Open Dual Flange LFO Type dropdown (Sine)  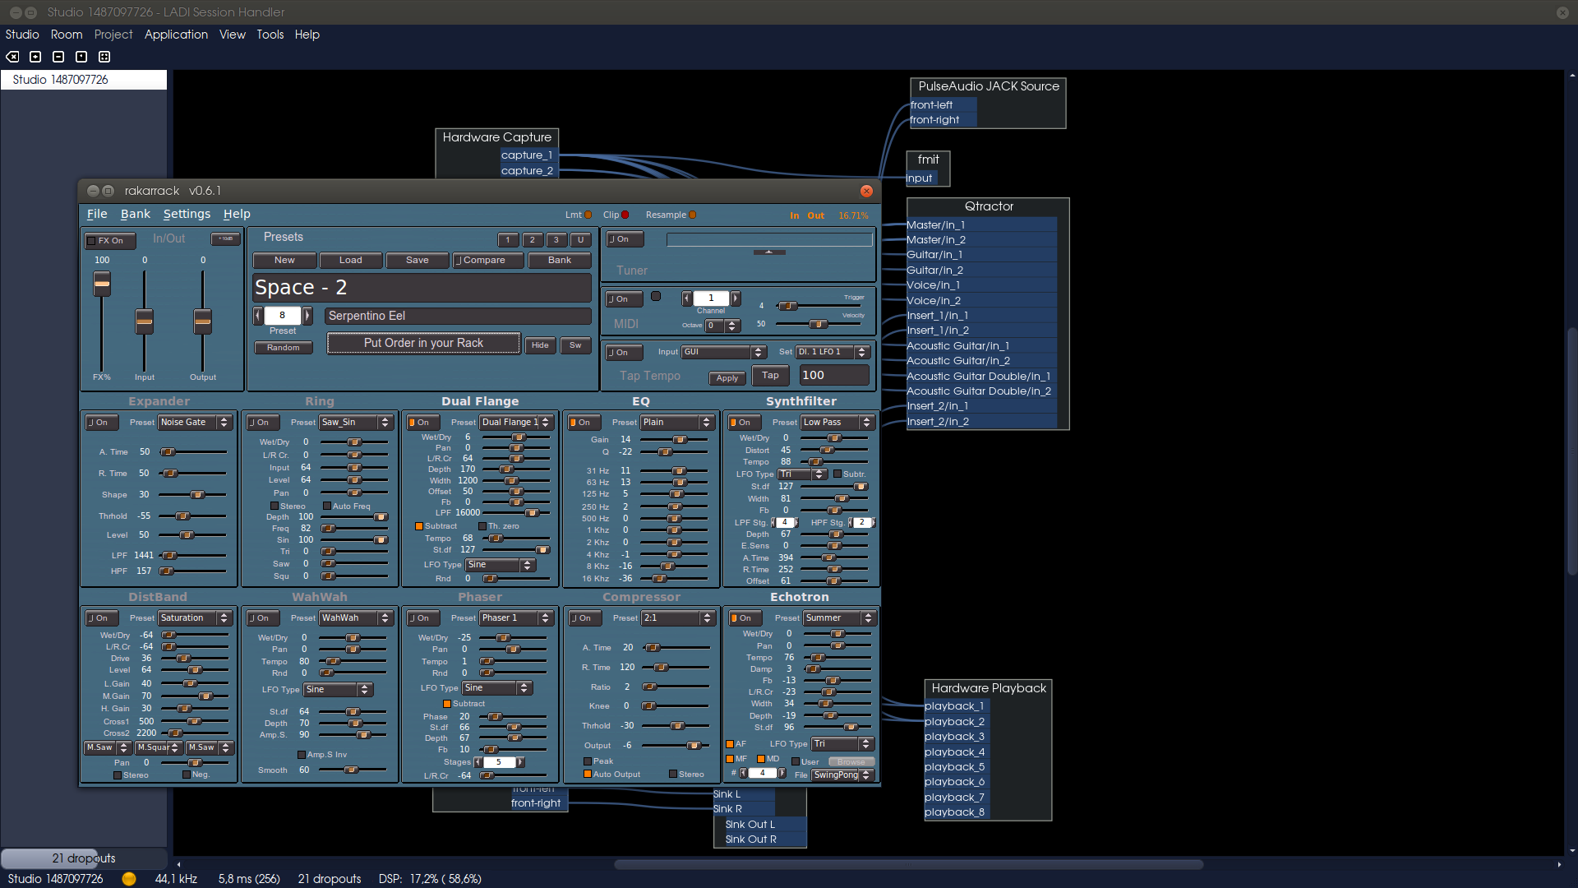(501, 565)
